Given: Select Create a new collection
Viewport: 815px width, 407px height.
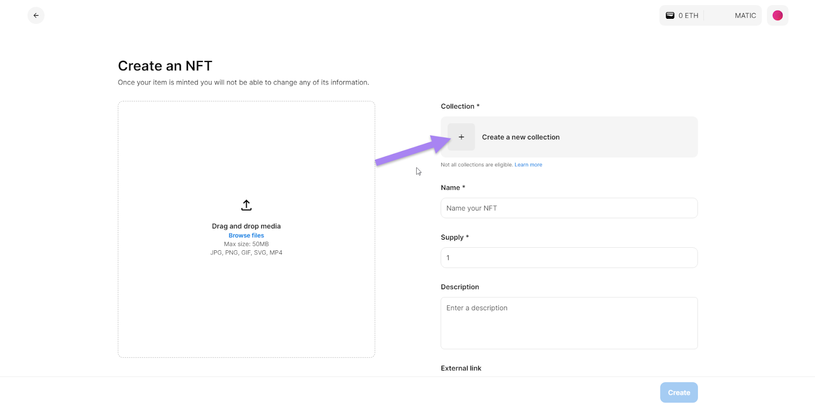Looking at the screenshot, I should coord(569,137).
